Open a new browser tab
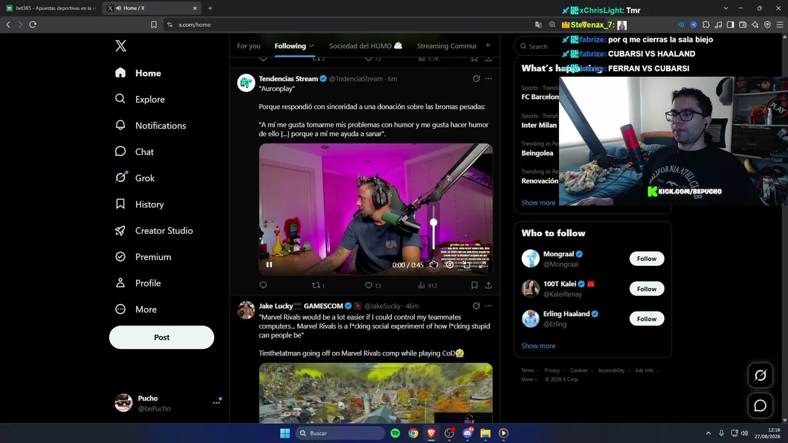The width and height of the screenshot is (788, 443). point(210,9)
